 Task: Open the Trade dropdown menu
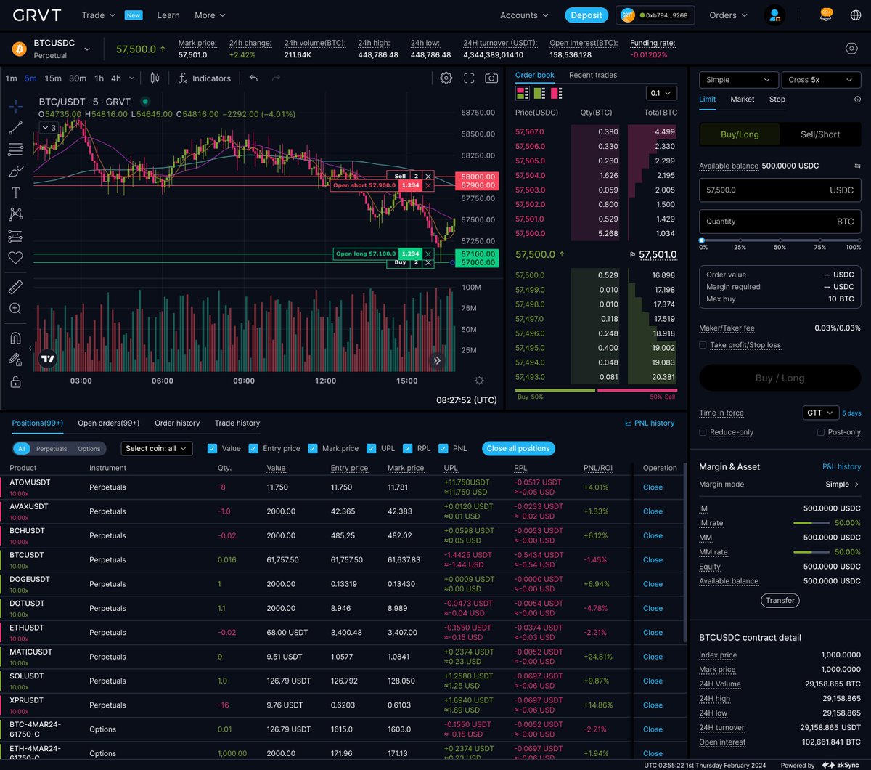[98, 15]
